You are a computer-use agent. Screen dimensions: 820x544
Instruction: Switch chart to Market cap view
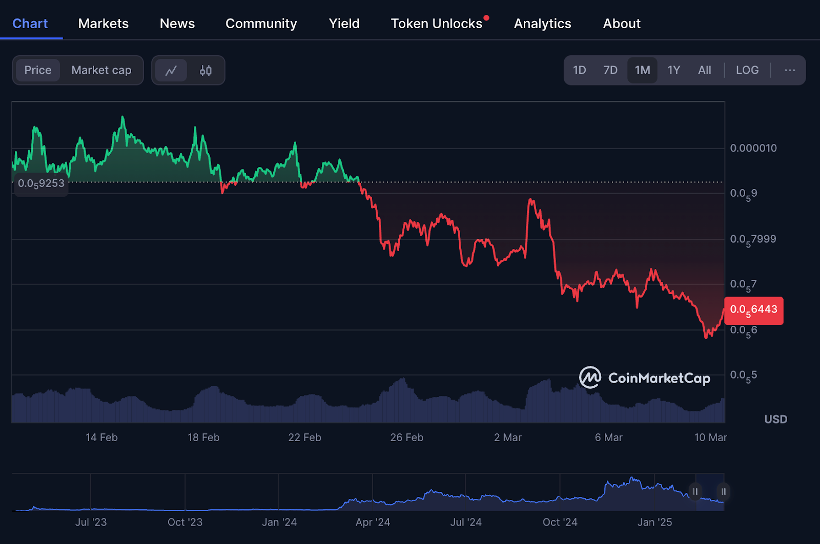pyautogui.click(x=101, y=70)
